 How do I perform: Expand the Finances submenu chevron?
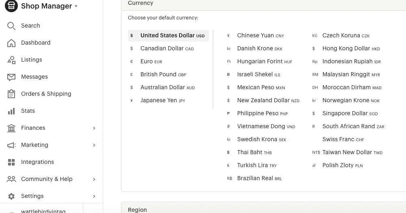tap(94, 128)
